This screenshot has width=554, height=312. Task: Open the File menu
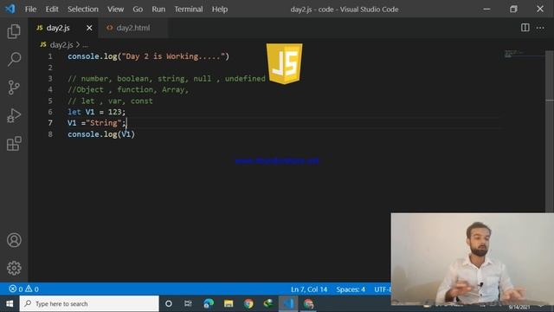click(30, 10)
